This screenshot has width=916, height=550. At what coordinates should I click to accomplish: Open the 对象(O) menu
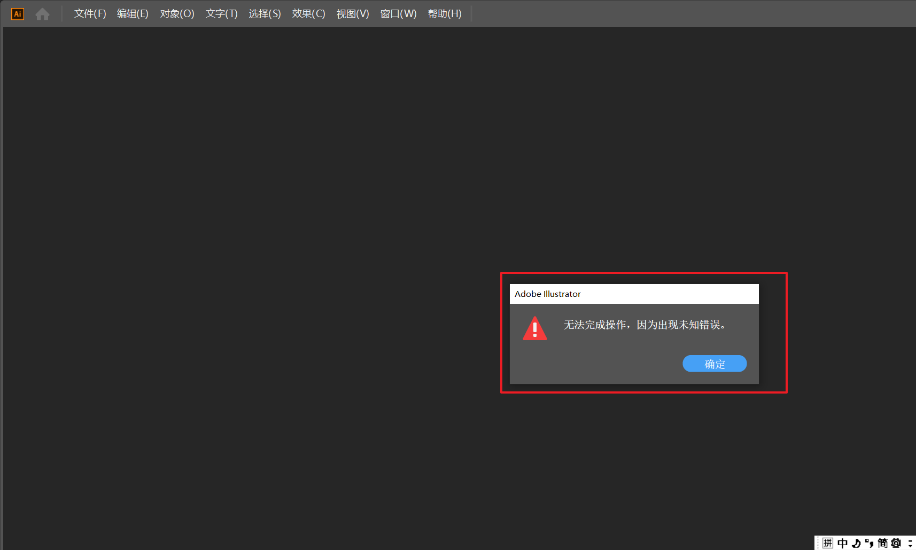coord(177,14)
